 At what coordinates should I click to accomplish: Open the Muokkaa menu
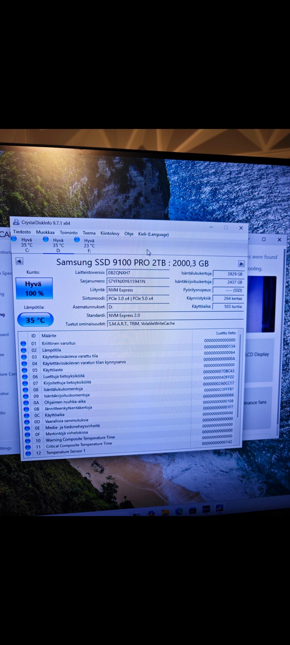(x=45, y=232)
